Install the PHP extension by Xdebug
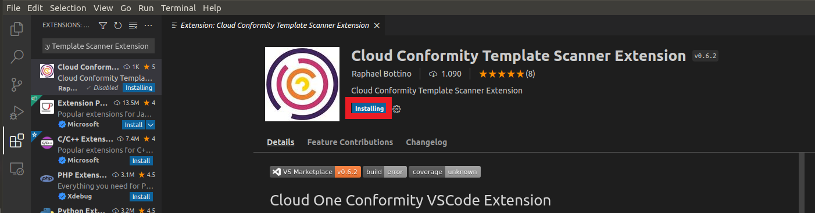 click(141, 197)
